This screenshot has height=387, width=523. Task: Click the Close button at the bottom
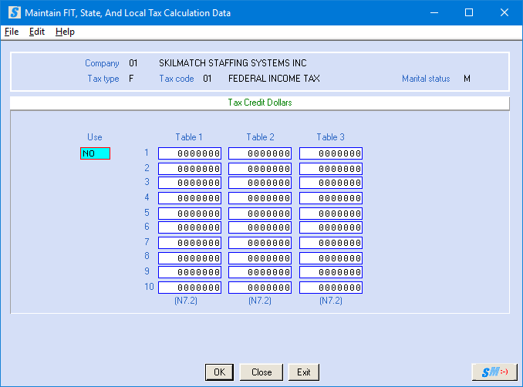click(x=261, y=372)
